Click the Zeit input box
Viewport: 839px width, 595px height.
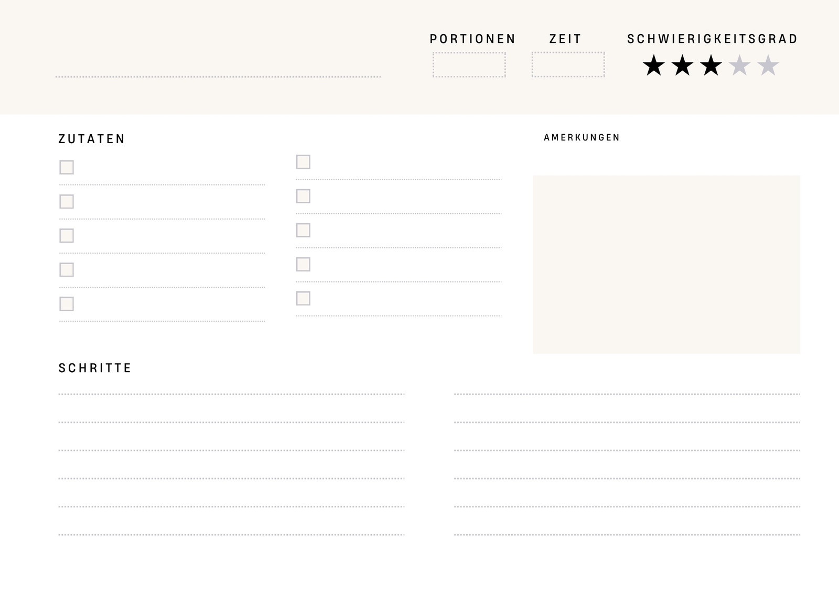[x=568, y=64]
